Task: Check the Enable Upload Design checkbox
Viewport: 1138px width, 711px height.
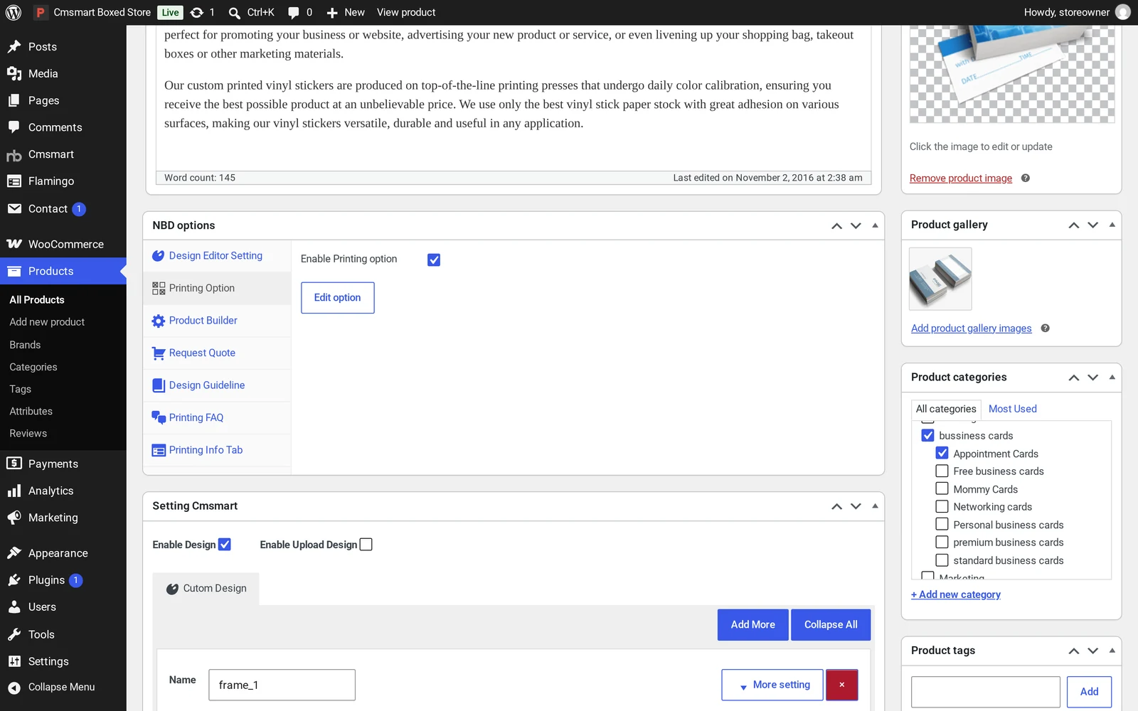Action: coord(366,545)
